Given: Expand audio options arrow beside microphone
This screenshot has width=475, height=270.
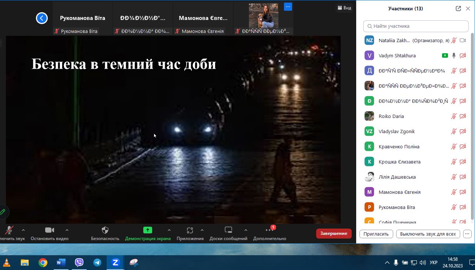Looking at the screenshot, I should point(23,230).
